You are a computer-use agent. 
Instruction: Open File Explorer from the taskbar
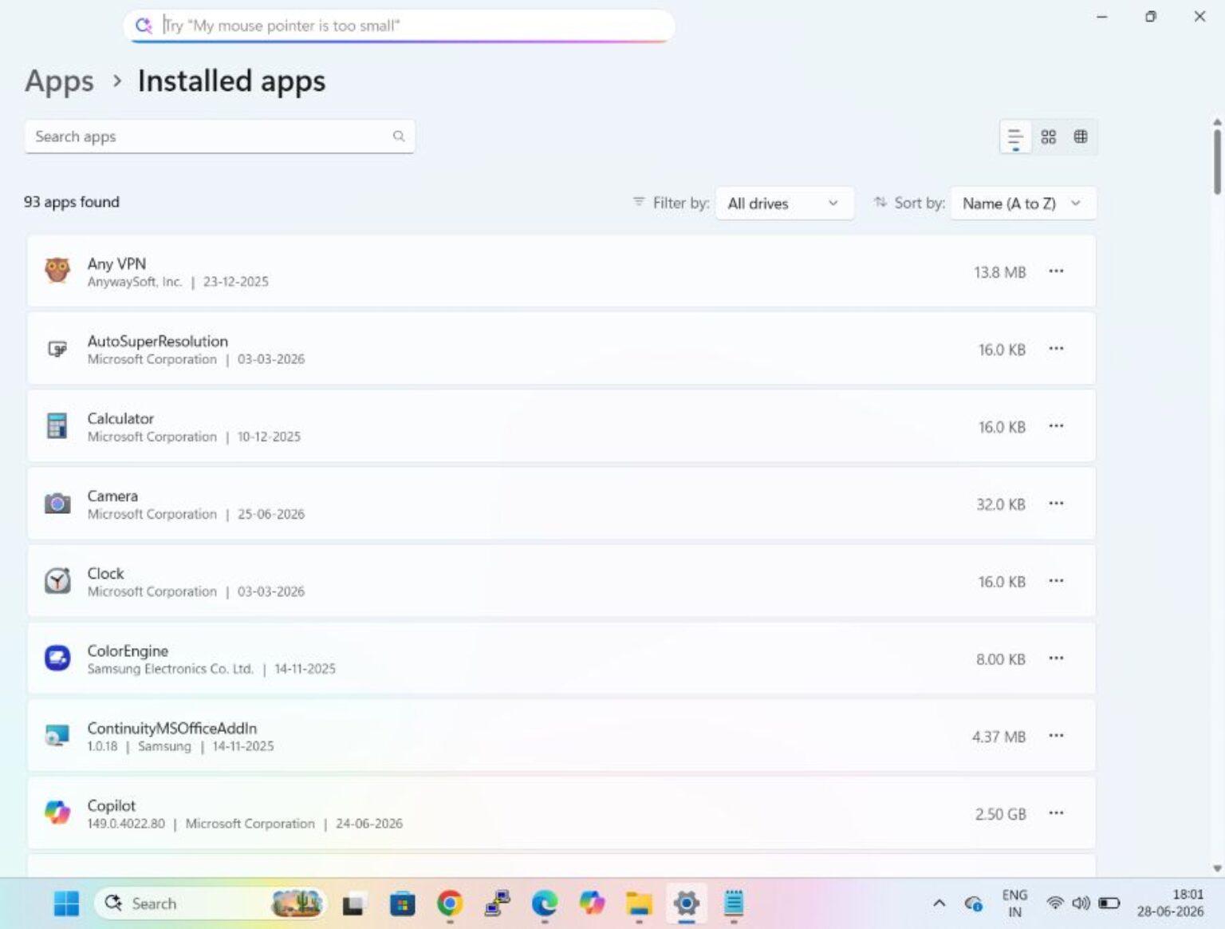click(639, 903)
